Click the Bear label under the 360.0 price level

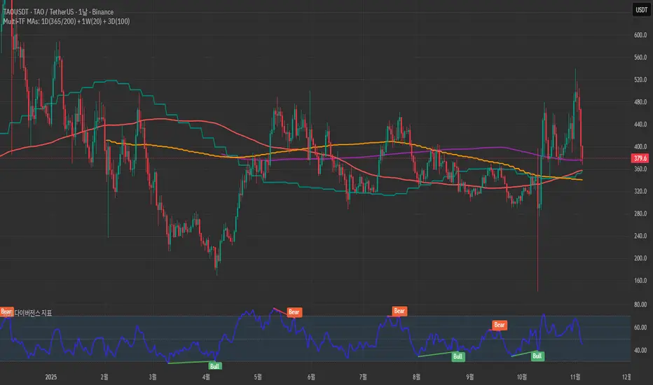pyautogui.click(x=500, y=325)
